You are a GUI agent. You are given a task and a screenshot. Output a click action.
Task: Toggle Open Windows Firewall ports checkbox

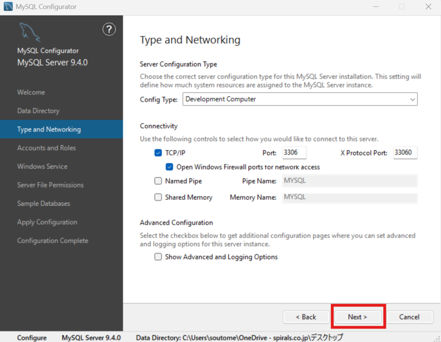click(169, 167)
